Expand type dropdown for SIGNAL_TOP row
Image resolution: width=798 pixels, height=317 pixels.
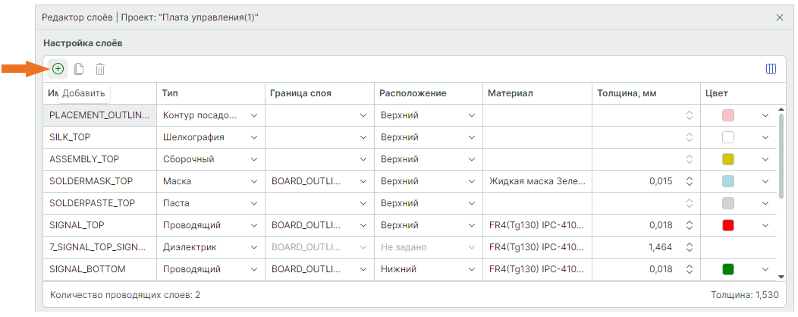[254, 225]
